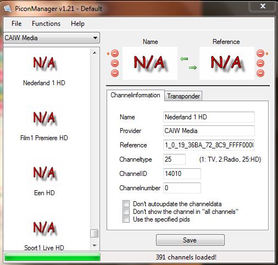Click the green loading progress bar
Image resolution: width=278 pixels, height=265 pixels.
tap(52, 257)
